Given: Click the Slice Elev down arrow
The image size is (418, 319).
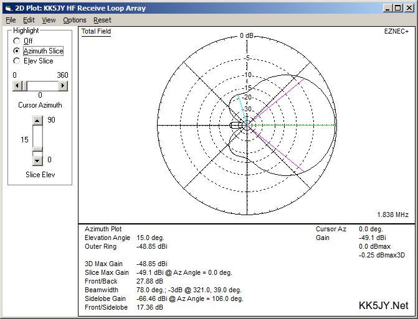Looking at the screenshot, I should (x=37, y=160).
